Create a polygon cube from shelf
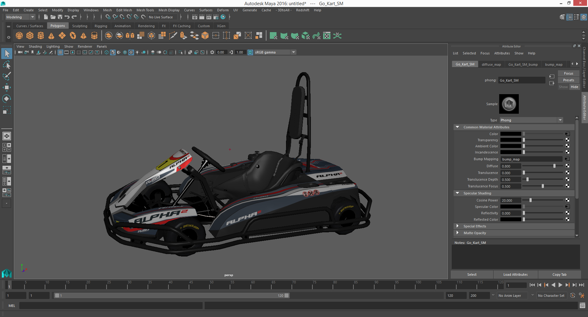The height and width of the screenshot is (317, 588). coord(30,36)
